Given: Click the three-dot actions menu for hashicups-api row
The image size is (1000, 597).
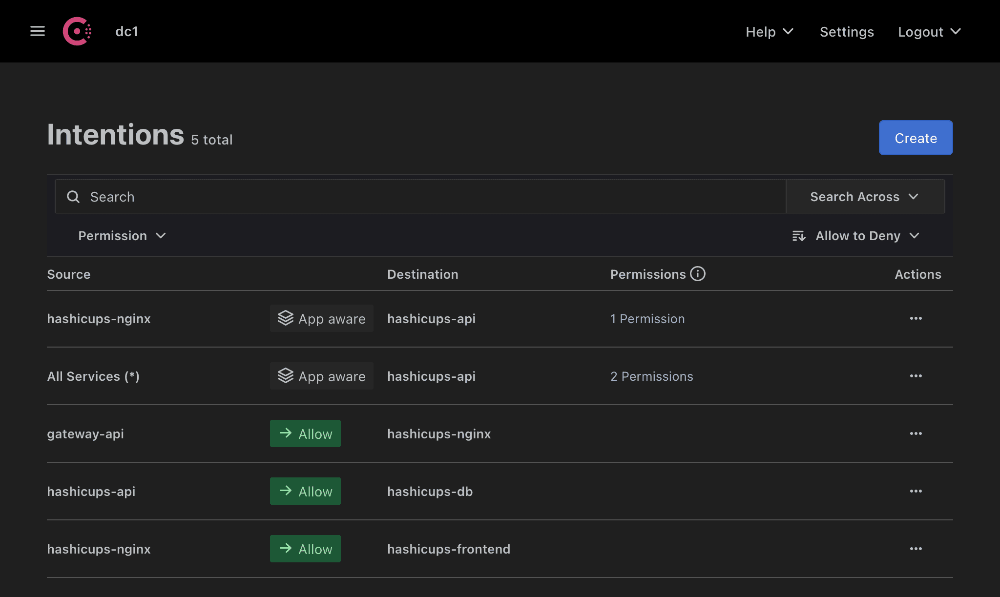Looking at the screenshot, I should [916, 491].
